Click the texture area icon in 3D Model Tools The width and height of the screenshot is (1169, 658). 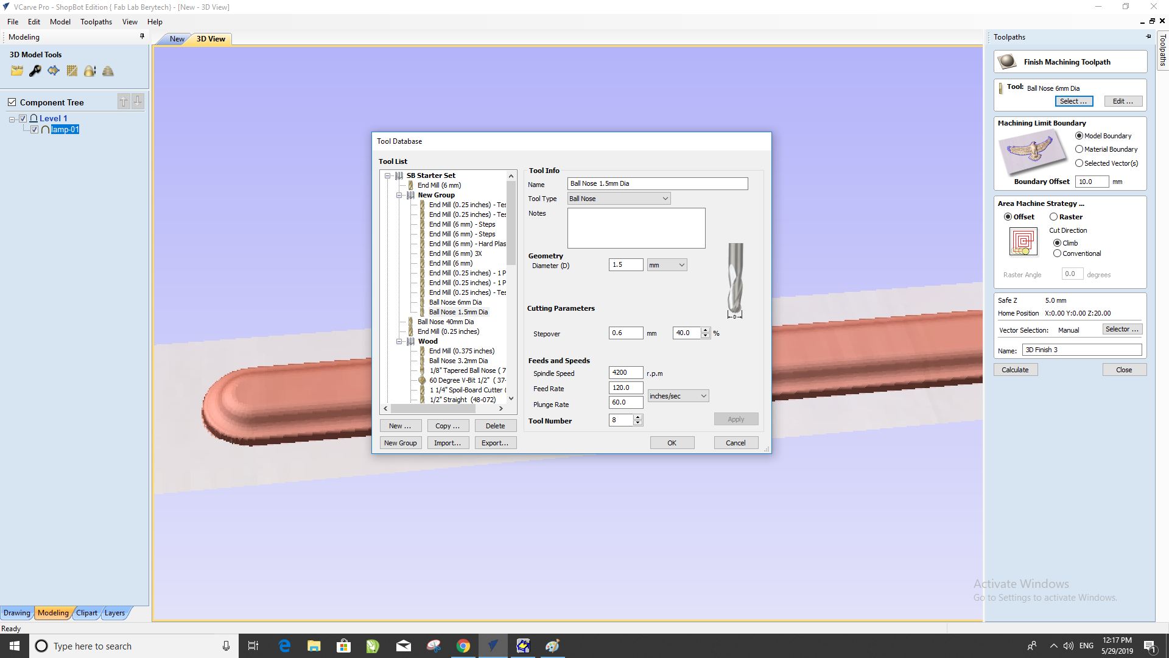pos(72,71)
